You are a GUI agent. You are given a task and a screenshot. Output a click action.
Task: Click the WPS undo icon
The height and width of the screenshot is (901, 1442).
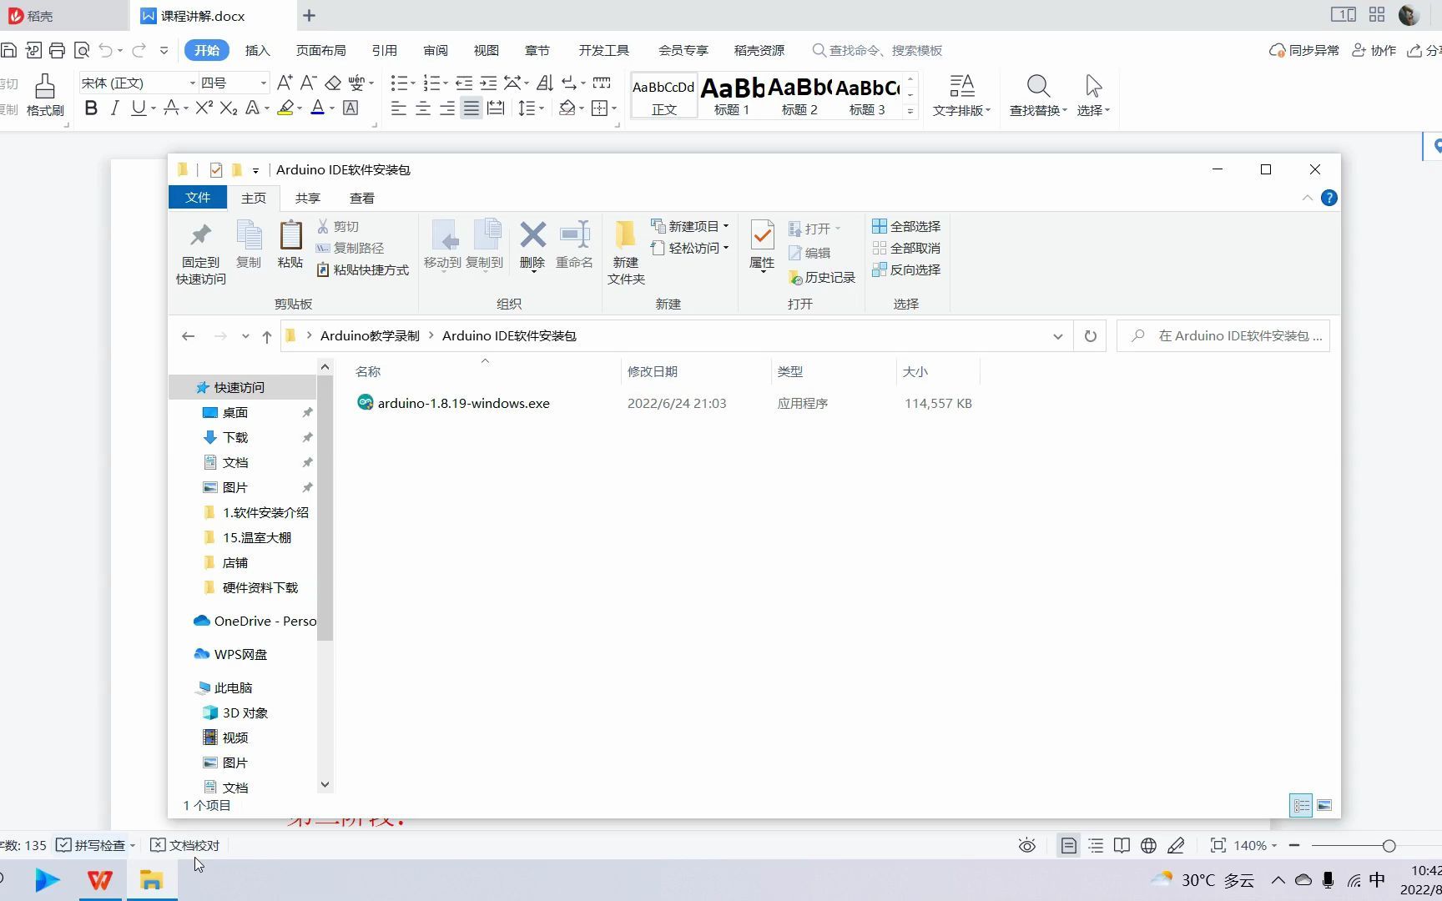(x=105, y=50)
